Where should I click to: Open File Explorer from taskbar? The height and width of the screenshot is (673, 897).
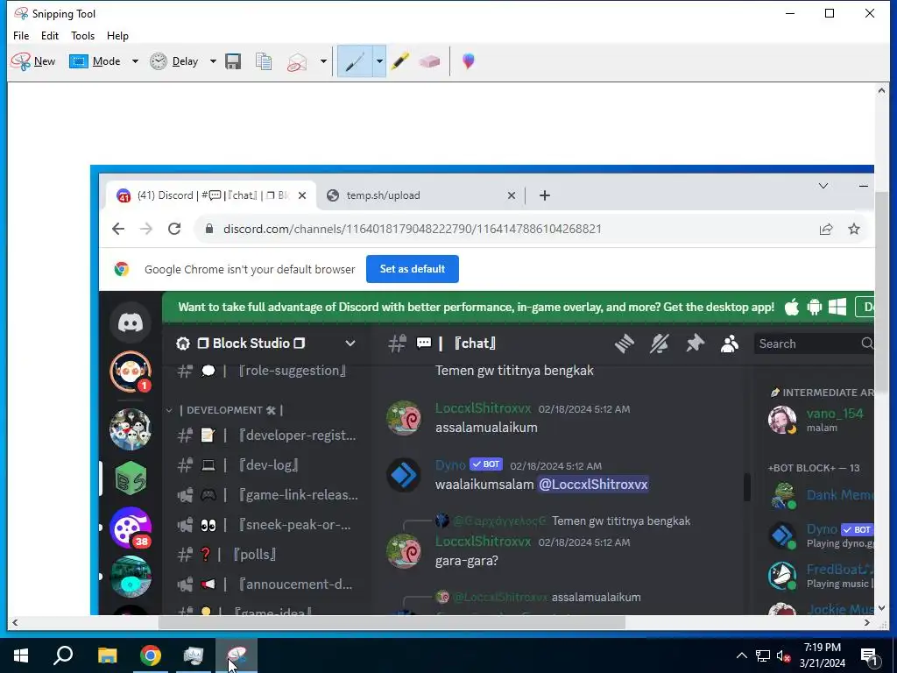click(107, 655)
